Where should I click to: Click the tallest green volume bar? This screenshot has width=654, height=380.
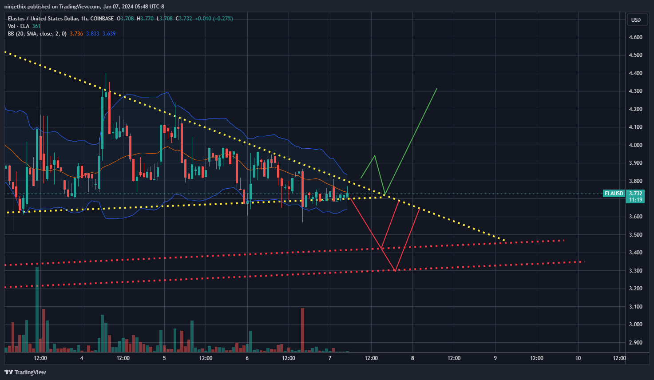pyautogui.click(x=37, y=309)
